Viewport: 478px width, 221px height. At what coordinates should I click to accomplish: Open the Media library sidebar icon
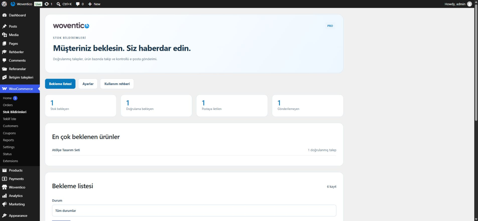pos(4,35)
